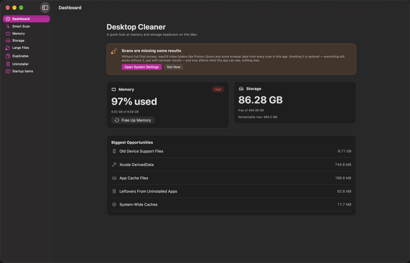The image size is (410, 263).
Task: Click the Uninstaller trash icon
Action: [x=8, y=64]
